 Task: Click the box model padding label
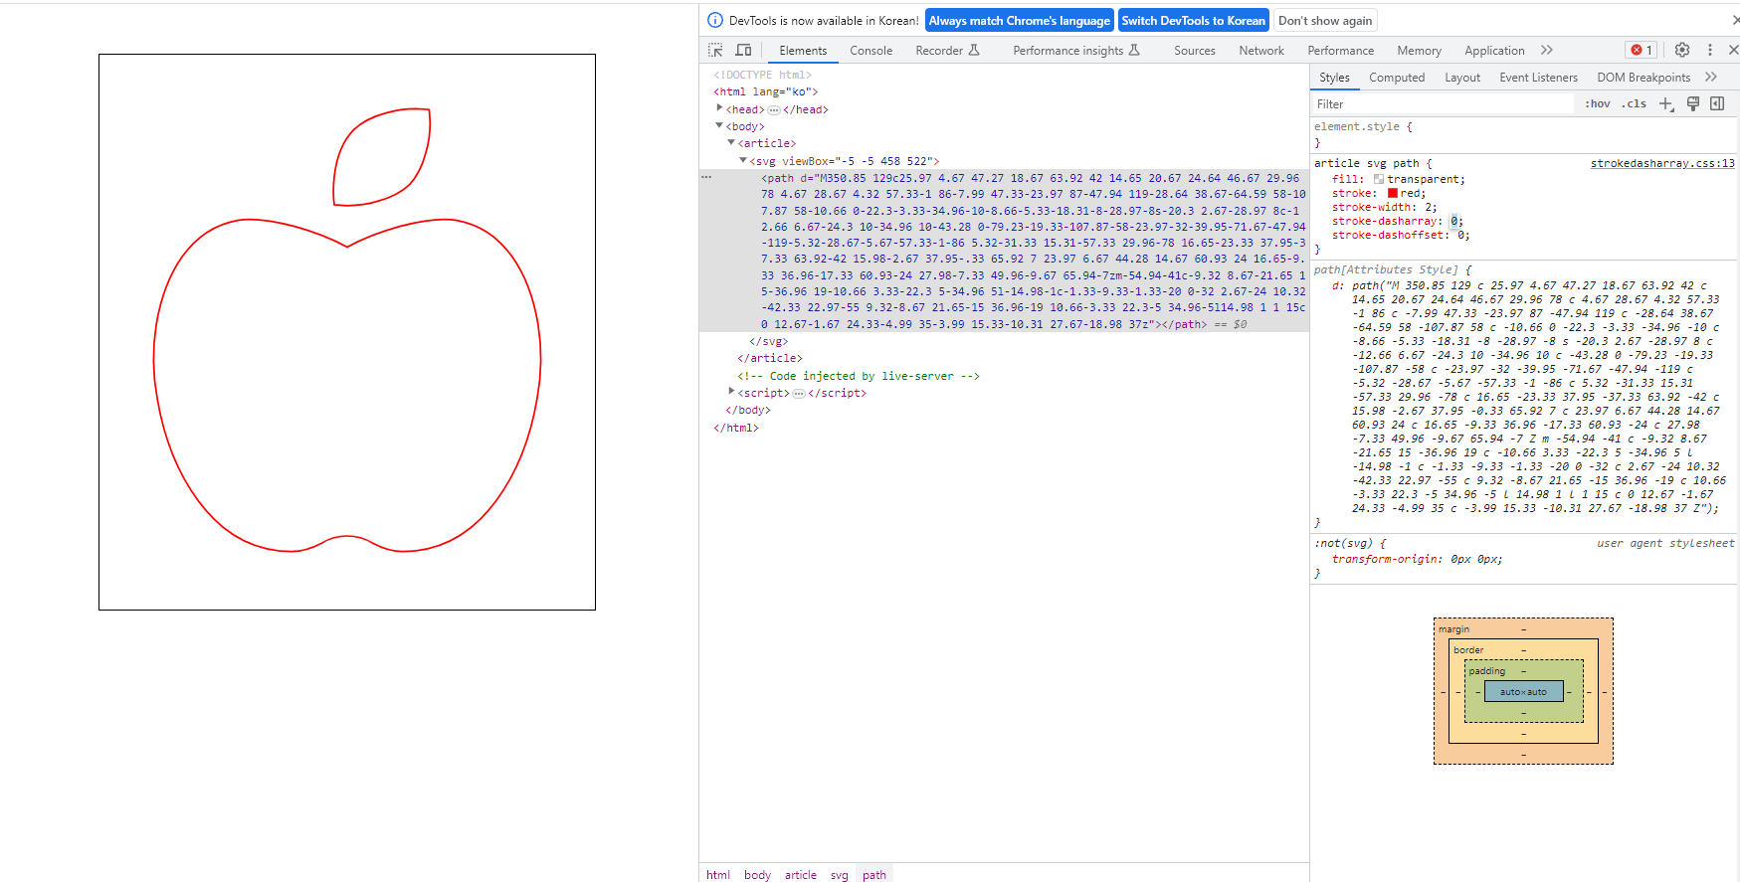1486,671
